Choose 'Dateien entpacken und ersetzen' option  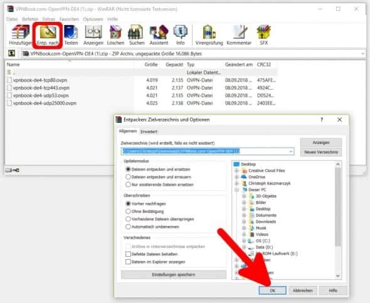pos(128,169)
